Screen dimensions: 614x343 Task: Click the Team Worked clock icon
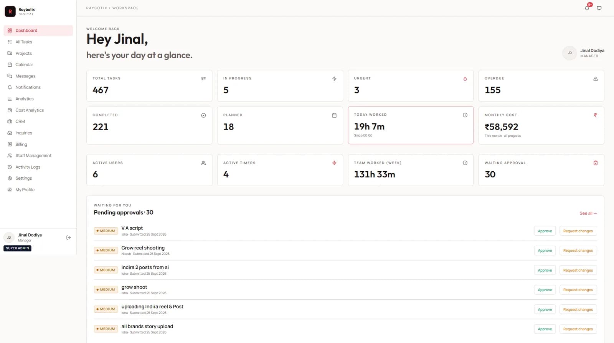(x=465, y=163)
